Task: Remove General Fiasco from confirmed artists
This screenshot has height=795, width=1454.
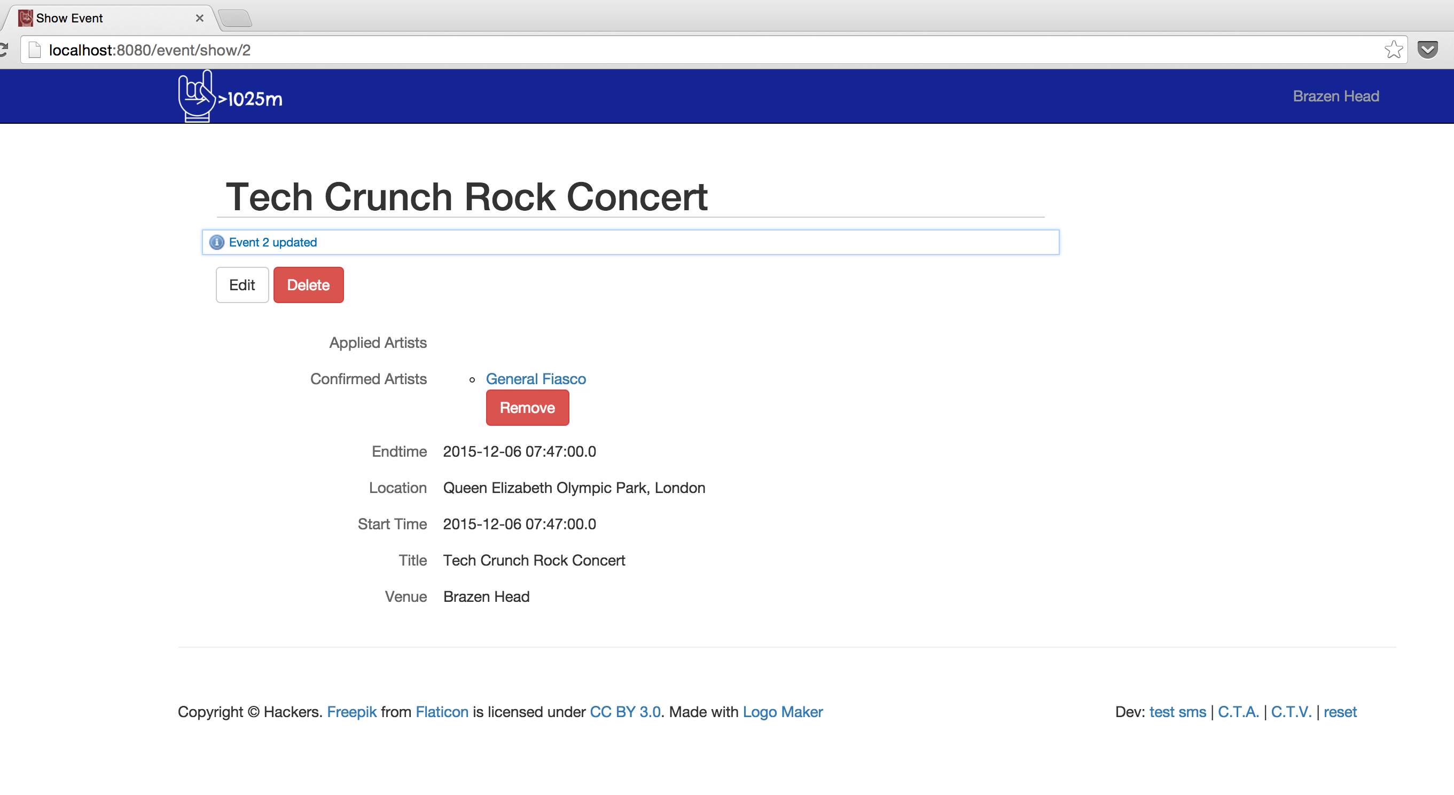Action: 527,408
